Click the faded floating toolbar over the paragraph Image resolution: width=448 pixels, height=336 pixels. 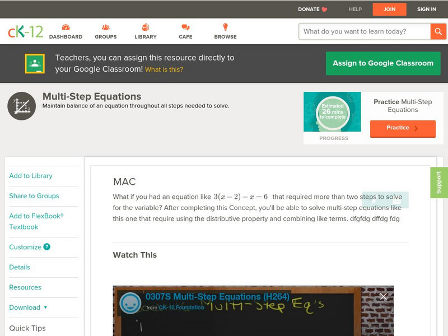pos(385,200)
